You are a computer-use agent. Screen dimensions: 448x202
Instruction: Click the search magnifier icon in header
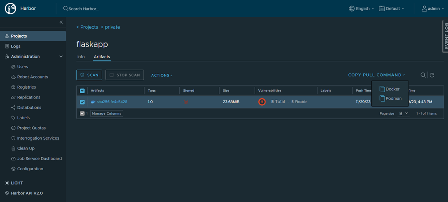[x=65, y=9]
